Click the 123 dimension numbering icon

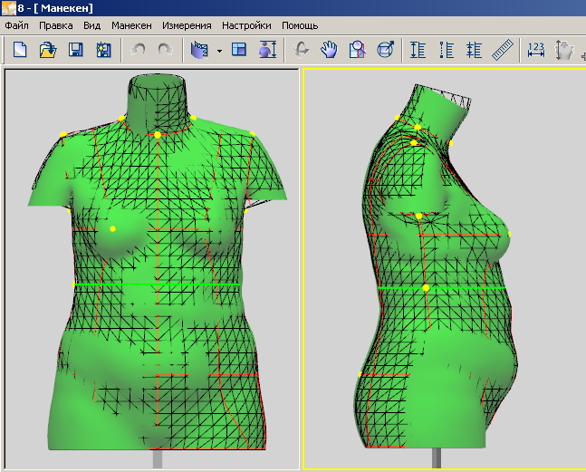click(536, 50)
